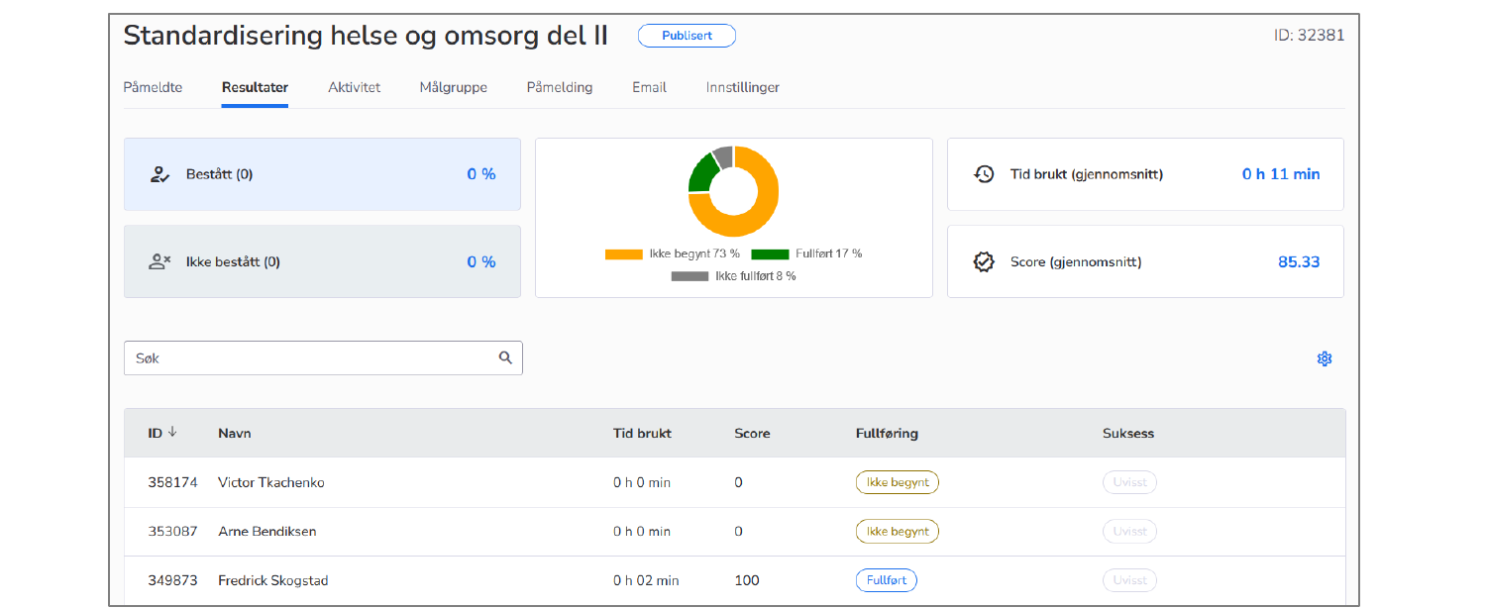Click Uvisst badge in Victor Tkachenko row
Image resolution: width=1486 pixels, height=609 pixels.
click(x=1129, y=483)
